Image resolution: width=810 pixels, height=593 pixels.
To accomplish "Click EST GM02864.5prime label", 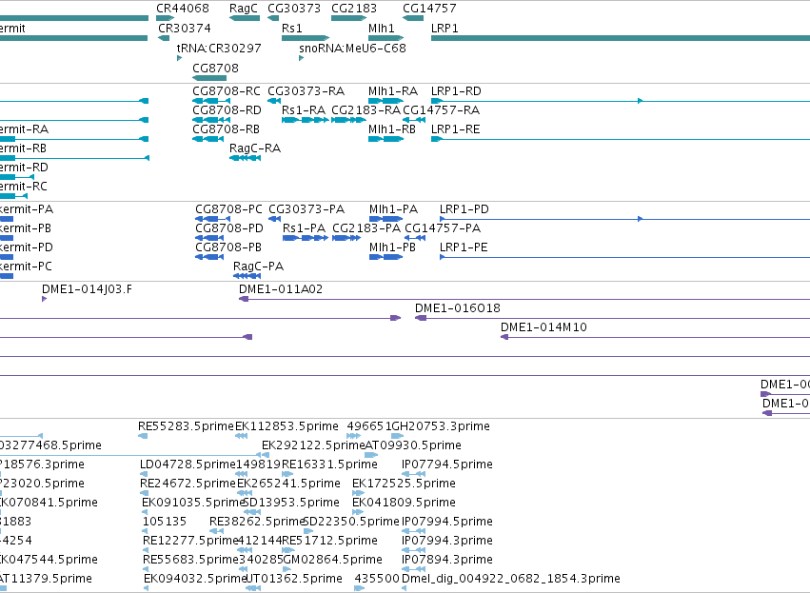I will [x=332, y=561].
